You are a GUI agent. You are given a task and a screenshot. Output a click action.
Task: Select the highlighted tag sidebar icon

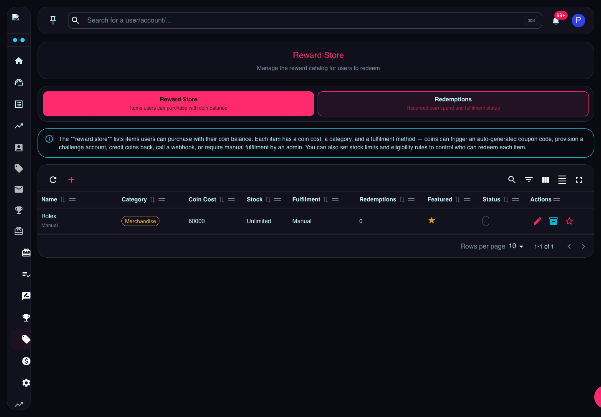point(26,339)
